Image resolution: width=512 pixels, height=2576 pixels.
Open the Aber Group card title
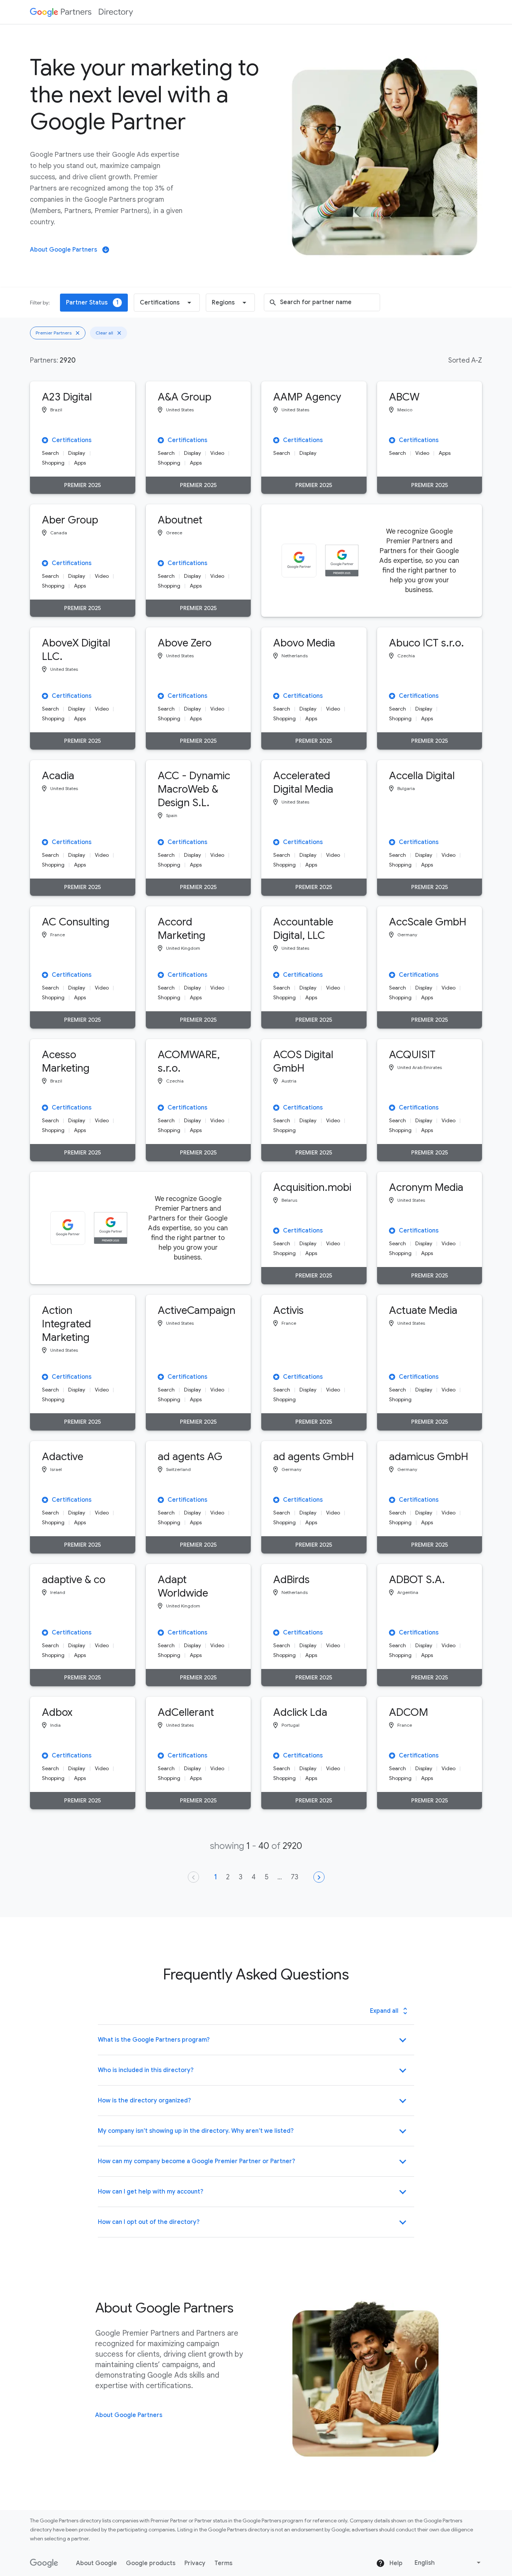pyautogui.click(x=70, y=520)
